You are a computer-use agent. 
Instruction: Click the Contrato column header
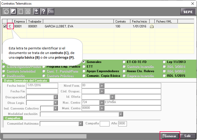coord(122,21)
